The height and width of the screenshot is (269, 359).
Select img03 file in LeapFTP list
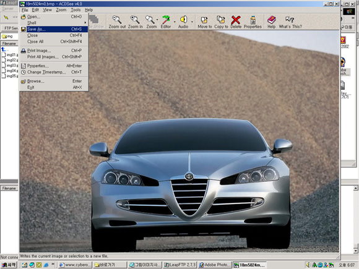10,66
